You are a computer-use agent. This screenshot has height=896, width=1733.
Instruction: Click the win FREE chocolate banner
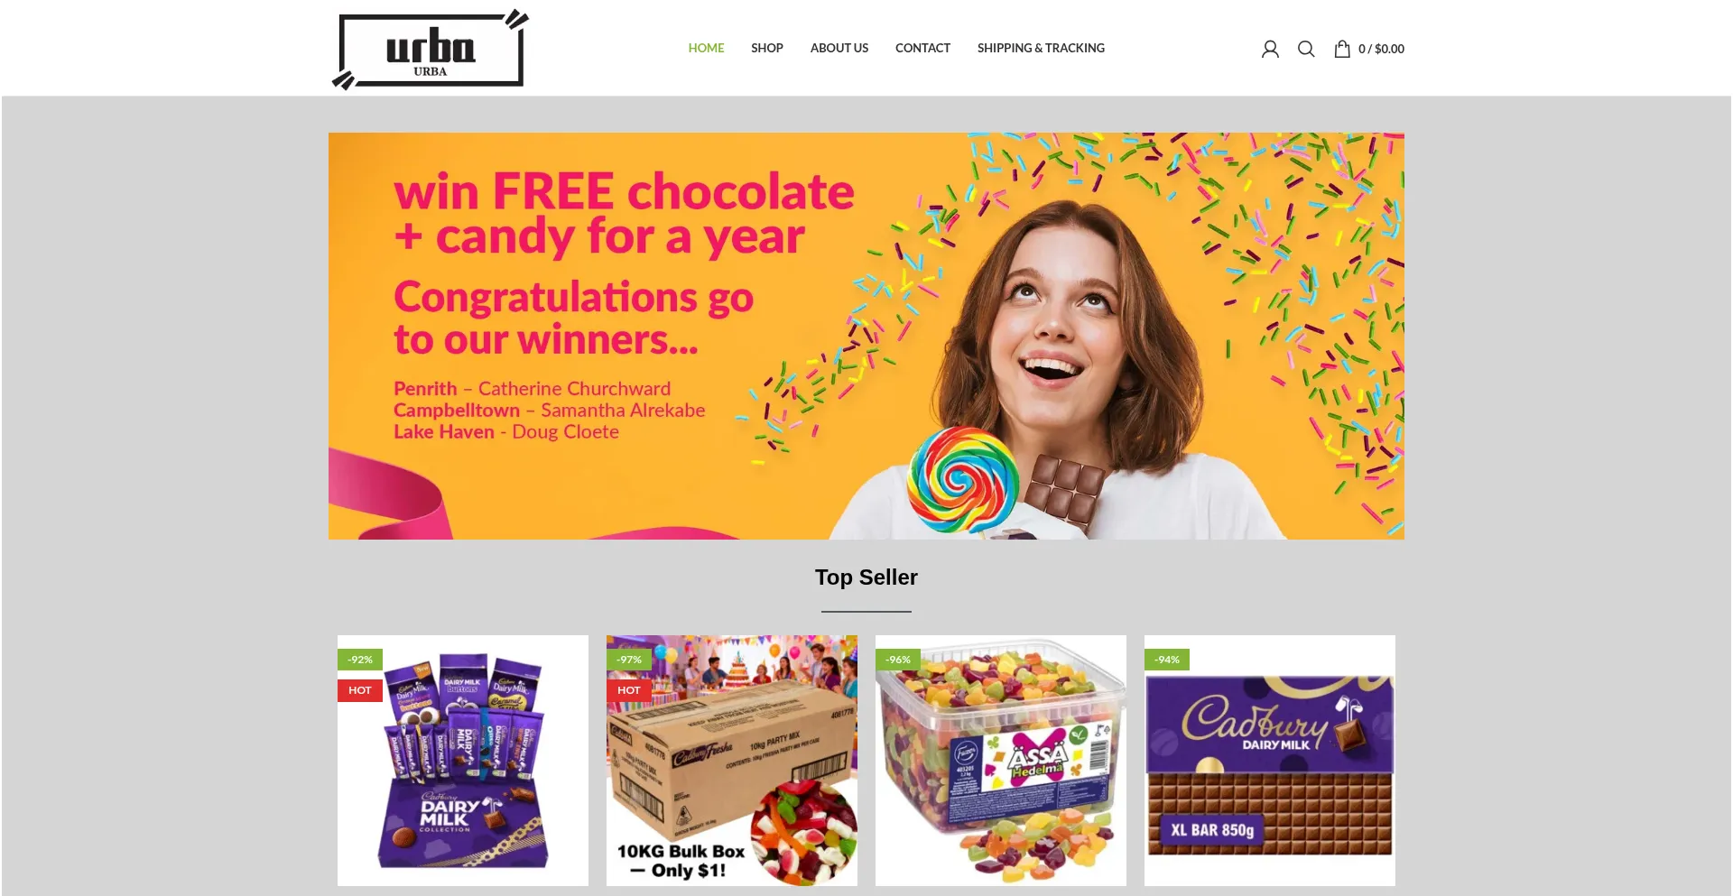866,336
